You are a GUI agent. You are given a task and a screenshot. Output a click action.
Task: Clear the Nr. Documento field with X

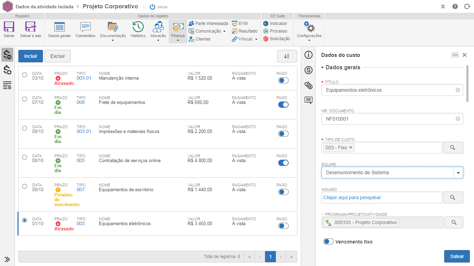(458, 119)
